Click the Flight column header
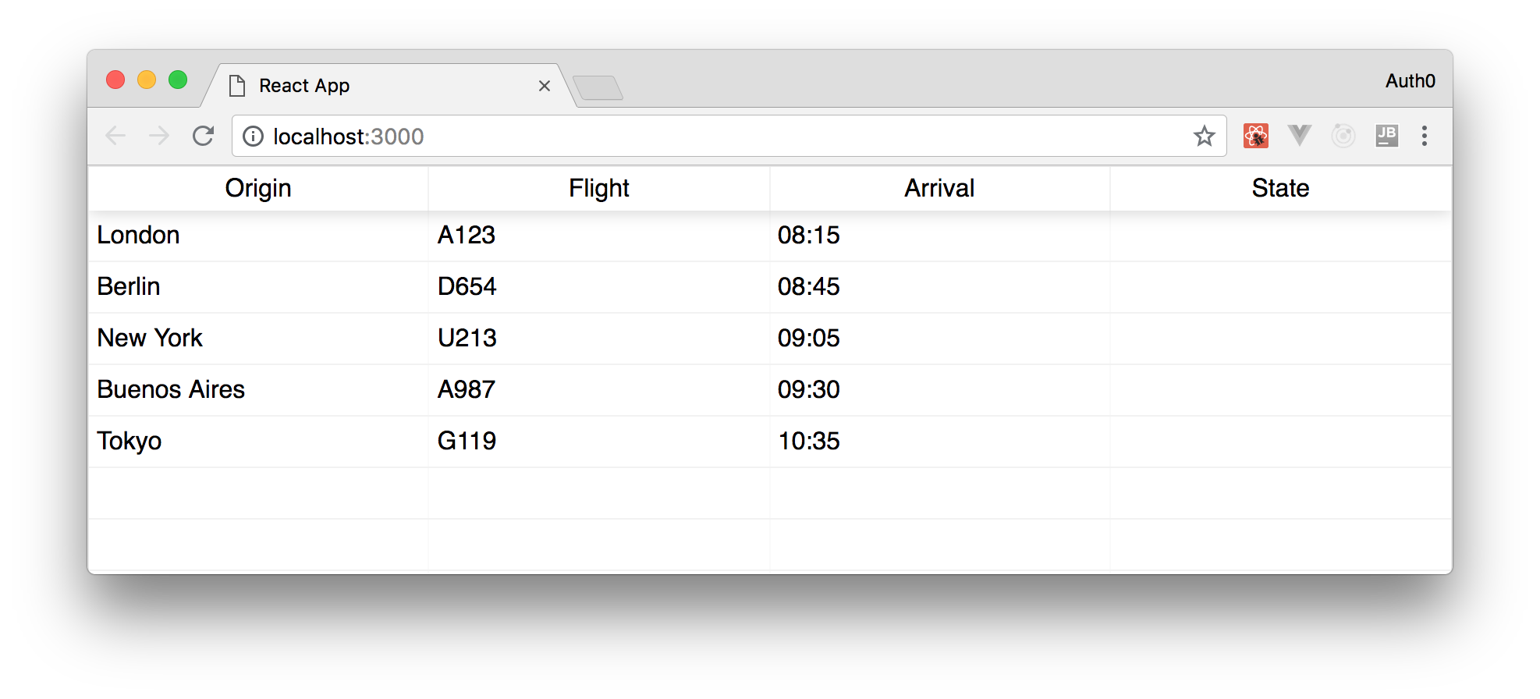The height and width of the screenshot is (699, 1540). (x=599, y=188)
